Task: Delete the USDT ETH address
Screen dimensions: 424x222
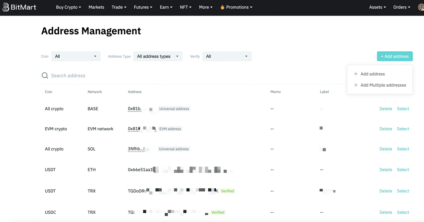Action: pos(386,170)
